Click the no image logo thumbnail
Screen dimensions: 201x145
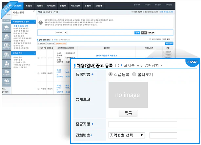[x=128, y=95]
